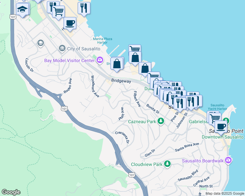
Task: Click the Map data ©2025 Google attribution
Action: coord(225,194)
